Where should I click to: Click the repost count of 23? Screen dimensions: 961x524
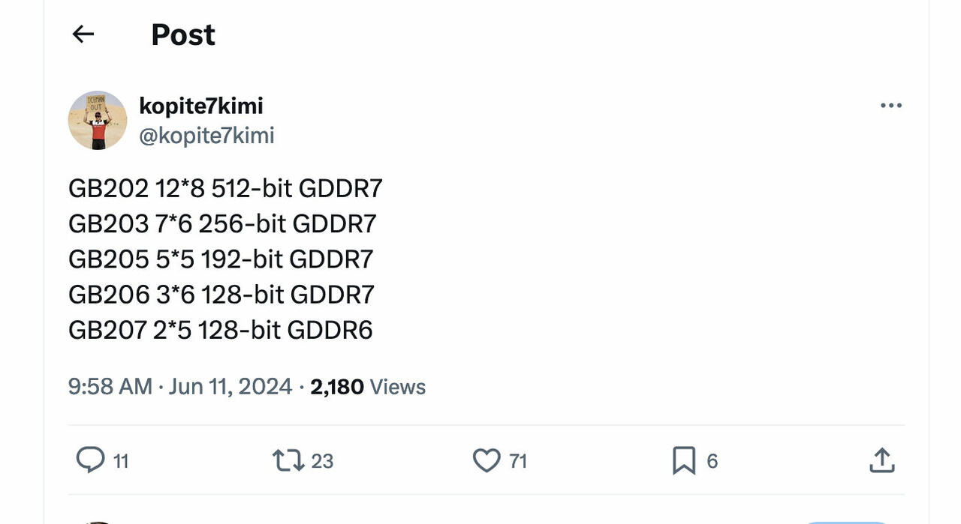pyautogui.click(x=322, y=461)
